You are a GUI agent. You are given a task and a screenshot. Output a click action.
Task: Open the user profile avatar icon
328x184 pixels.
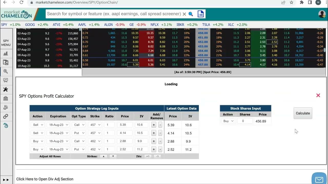pos(322,14)
